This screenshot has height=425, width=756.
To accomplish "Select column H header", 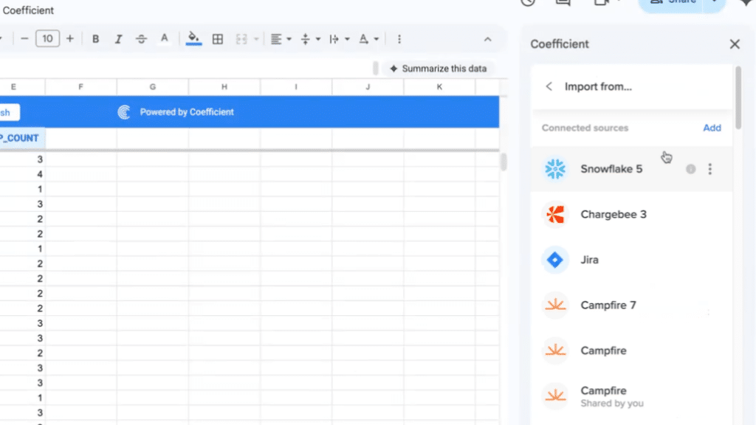I will click(224, 87).
